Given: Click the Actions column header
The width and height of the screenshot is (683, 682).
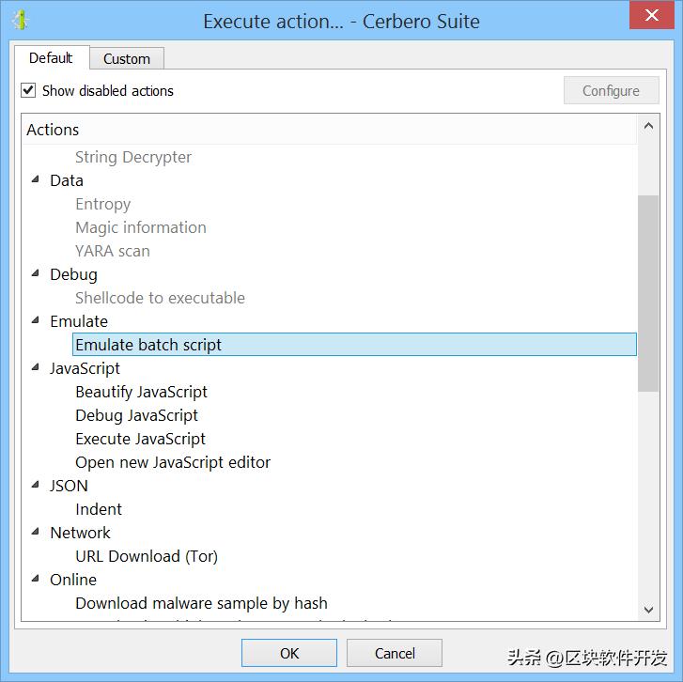Looking at the screenshot, I should 330,130.
